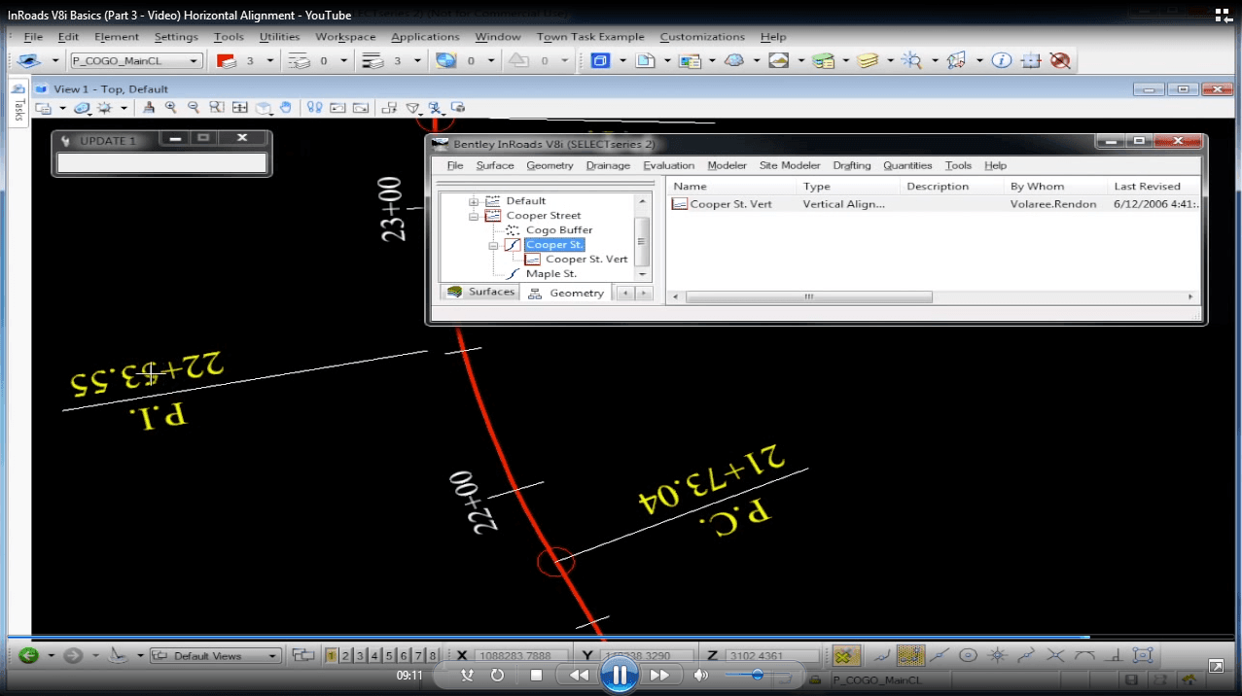Click the Fit View tool
Image resolution: width=1242 pixels, height=696 pixels.
tap(239, 108)
